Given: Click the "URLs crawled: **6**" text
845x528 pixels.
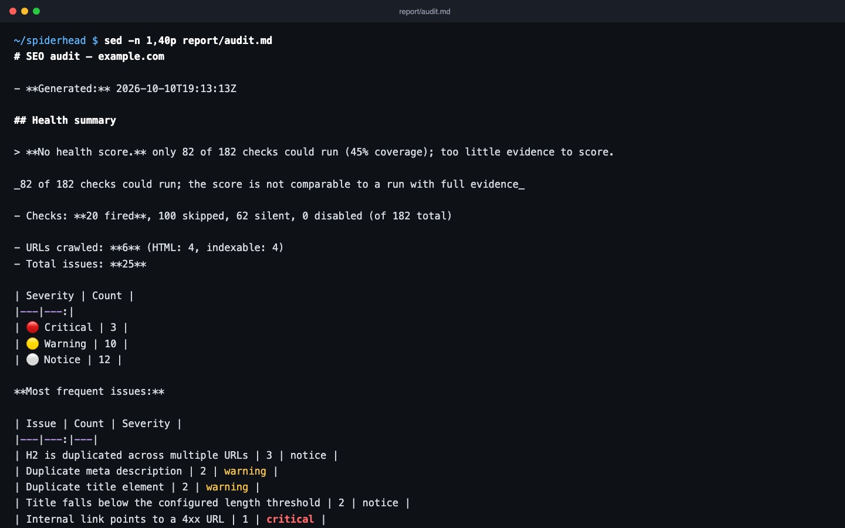Looking at the screenshot, I should (x=83, y=248).
